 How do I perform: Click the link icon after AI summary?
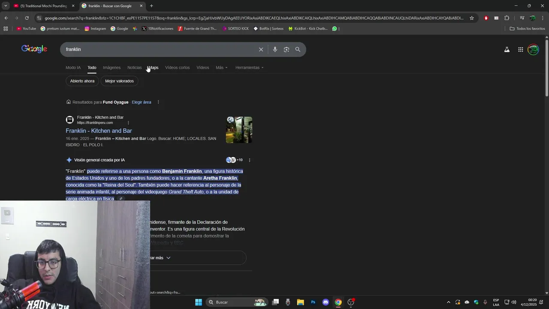121,199
